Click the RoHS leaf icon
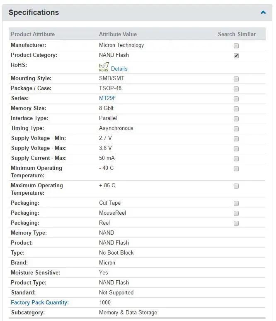The height and width of the screenshot is (321, 276). 104,67
